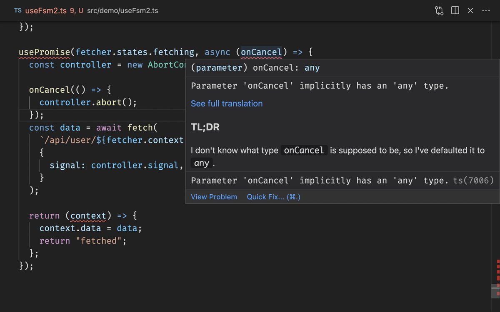Click 'View Problem' in the hover
Image resolution: width=500 pixels, height=312 pixels.
point(214,197)
